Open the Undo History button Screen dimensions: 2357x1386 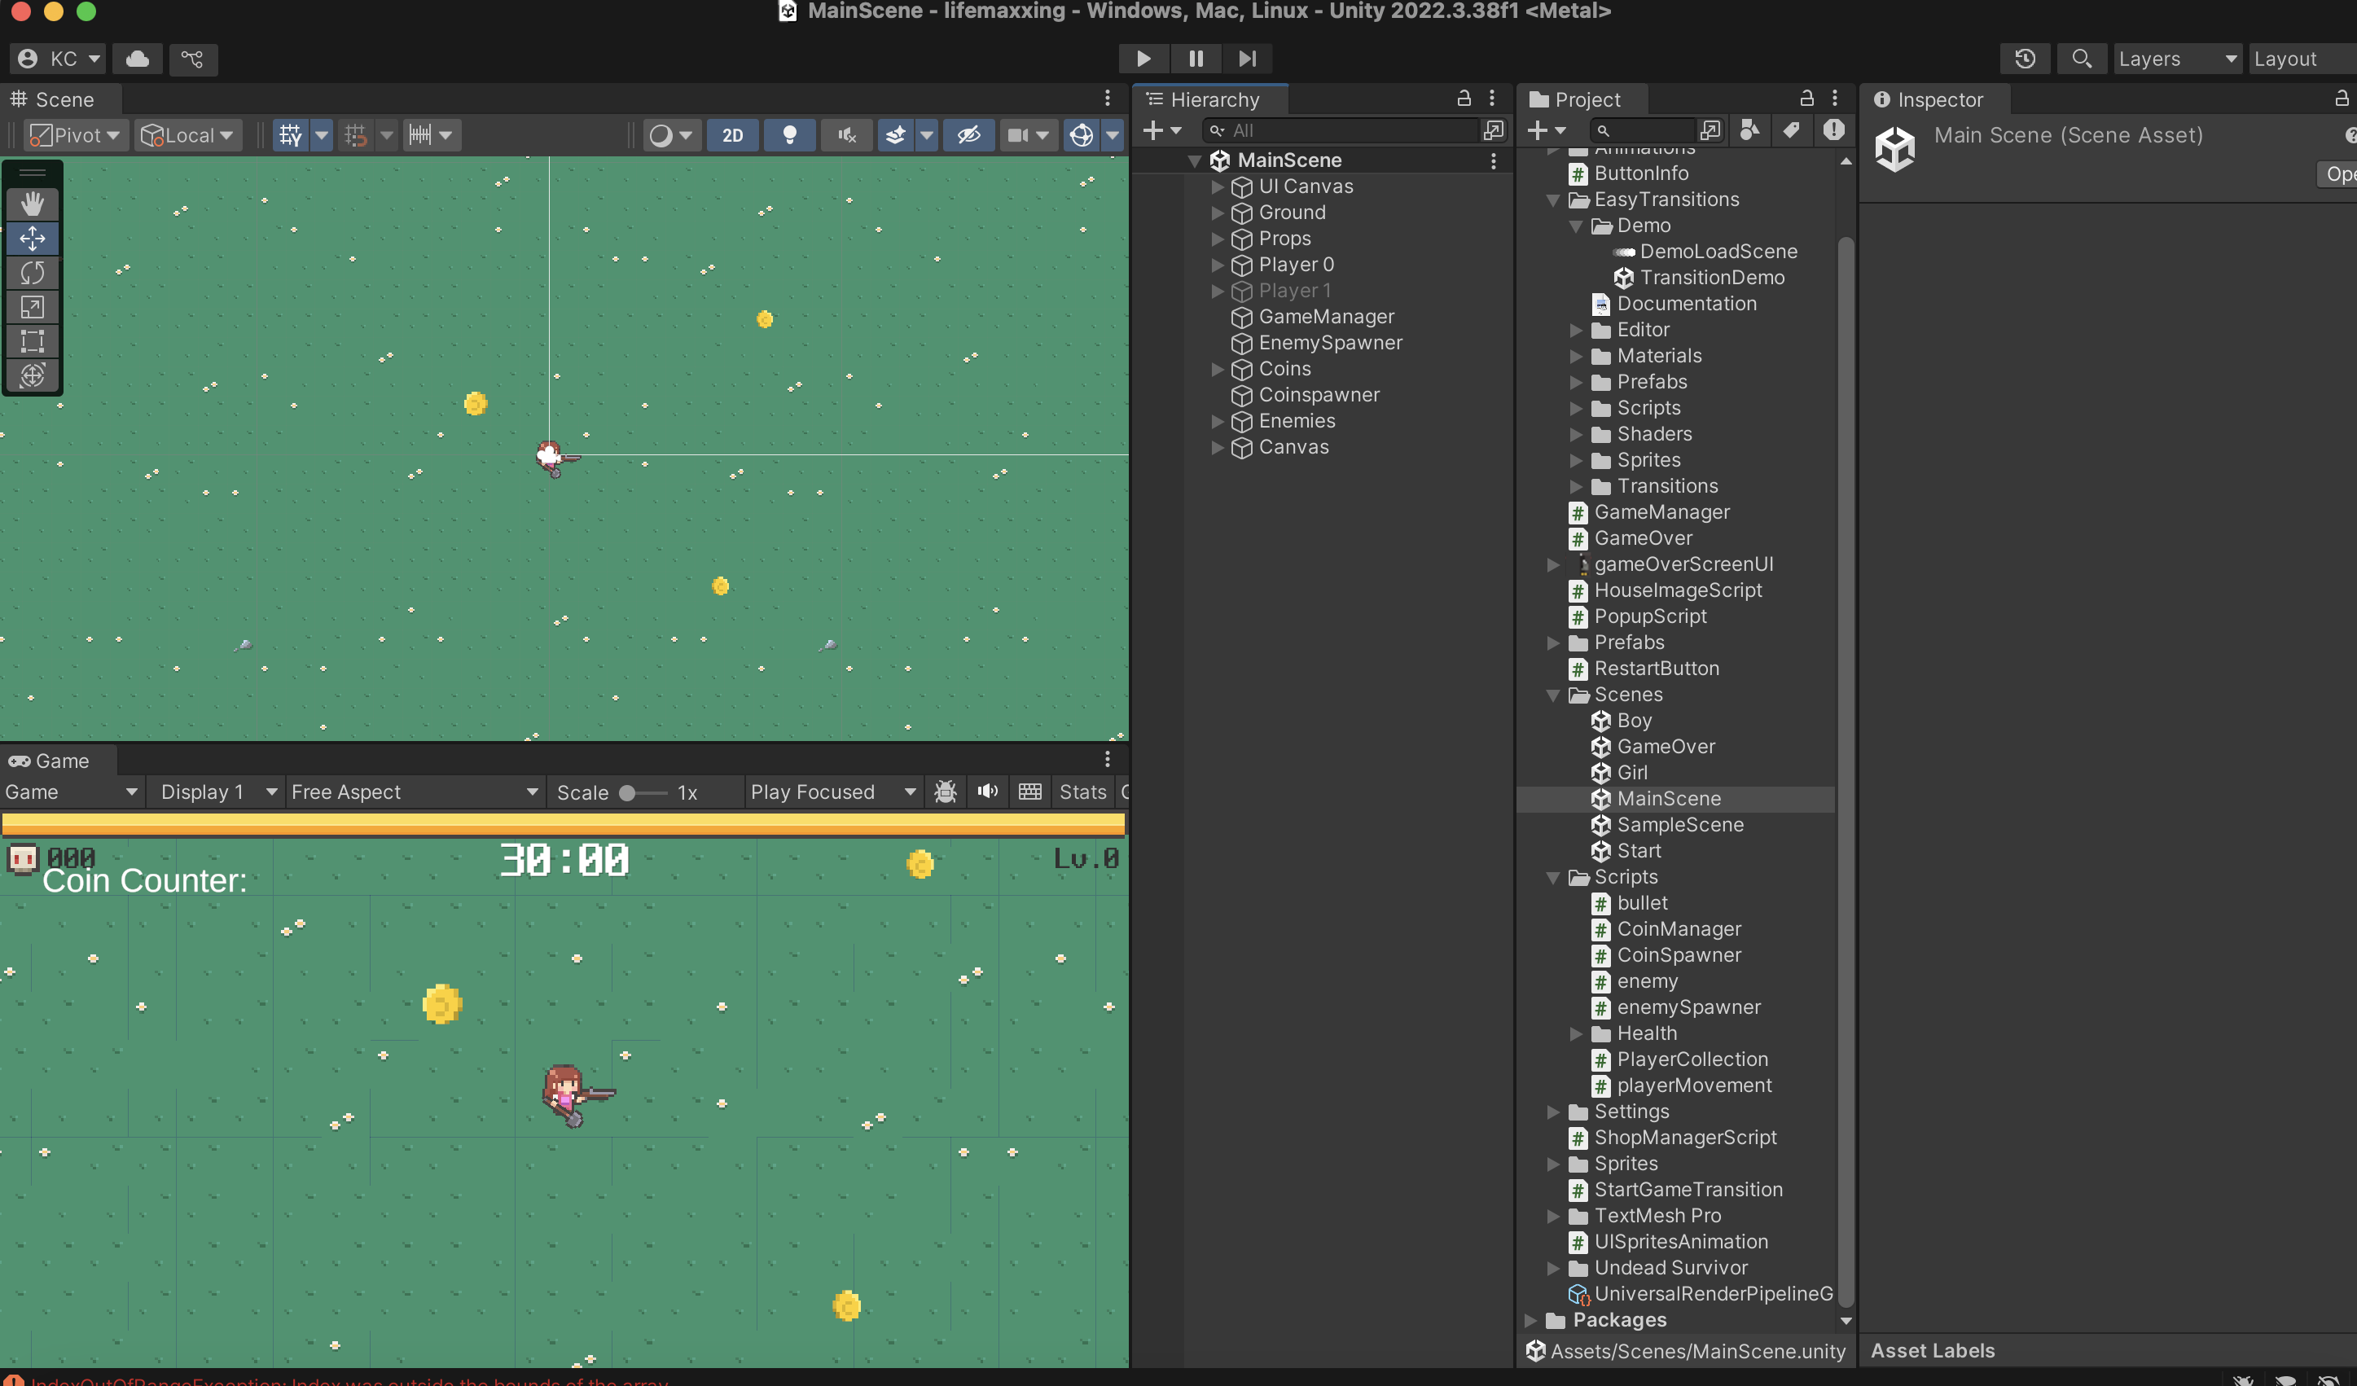coord(2025,59)
